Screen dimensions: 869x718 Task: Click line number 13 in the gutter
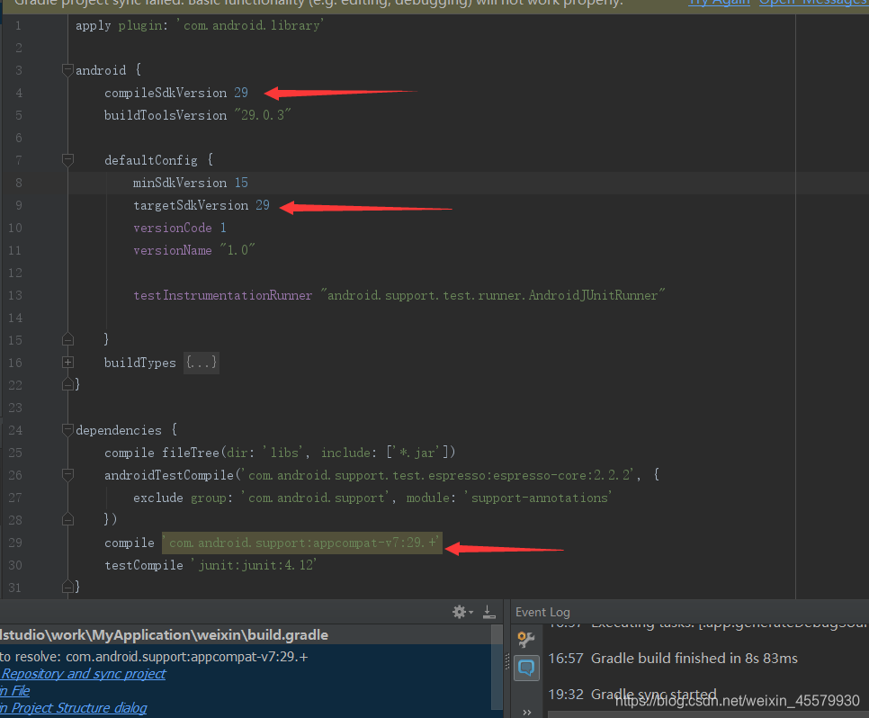coord(15,295)
